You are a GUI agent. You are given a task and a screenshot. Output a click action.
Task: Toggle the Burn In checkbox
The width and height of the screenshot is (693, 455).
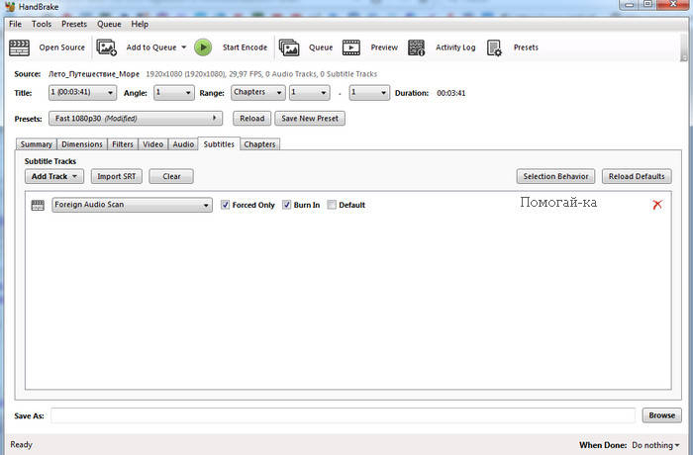pyautogui.click(x=287, y=205)
